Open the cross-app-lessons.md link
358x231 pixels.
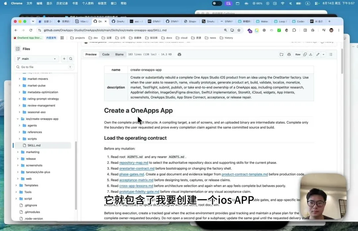click(x=136, y=186)
